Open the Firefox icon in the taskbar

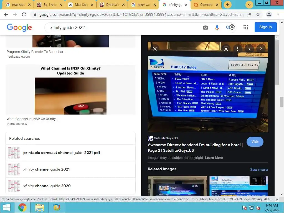[x=57, y=207]
